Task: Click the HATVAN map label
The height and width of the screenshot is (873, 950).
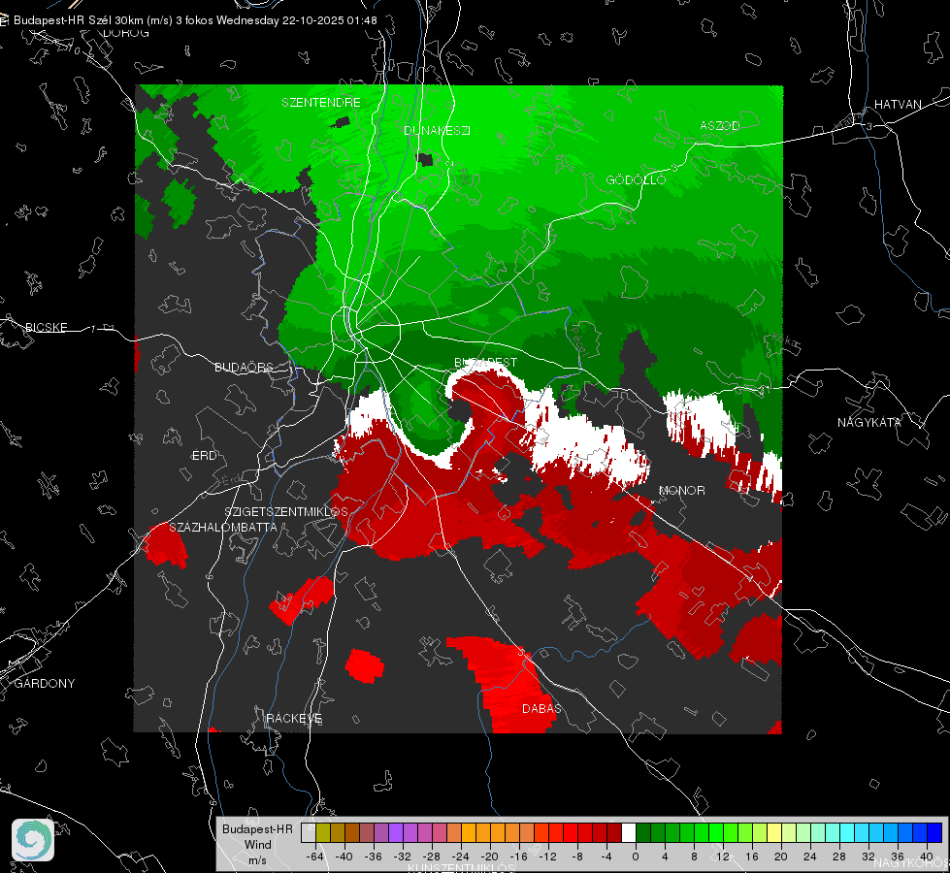Action: 898,104
